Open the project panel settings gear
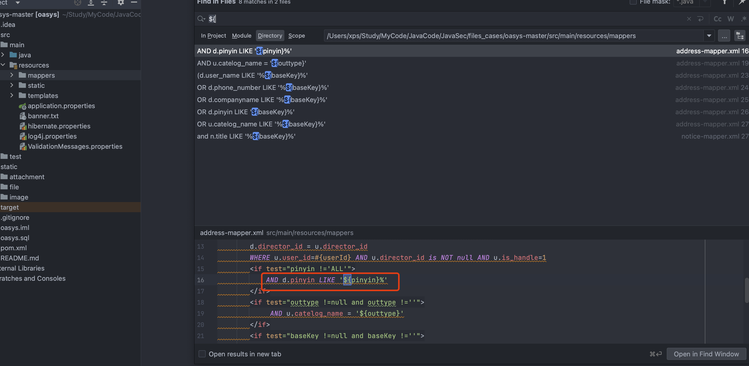The width and height of the screenshot is (749, 366). point(121,3)
